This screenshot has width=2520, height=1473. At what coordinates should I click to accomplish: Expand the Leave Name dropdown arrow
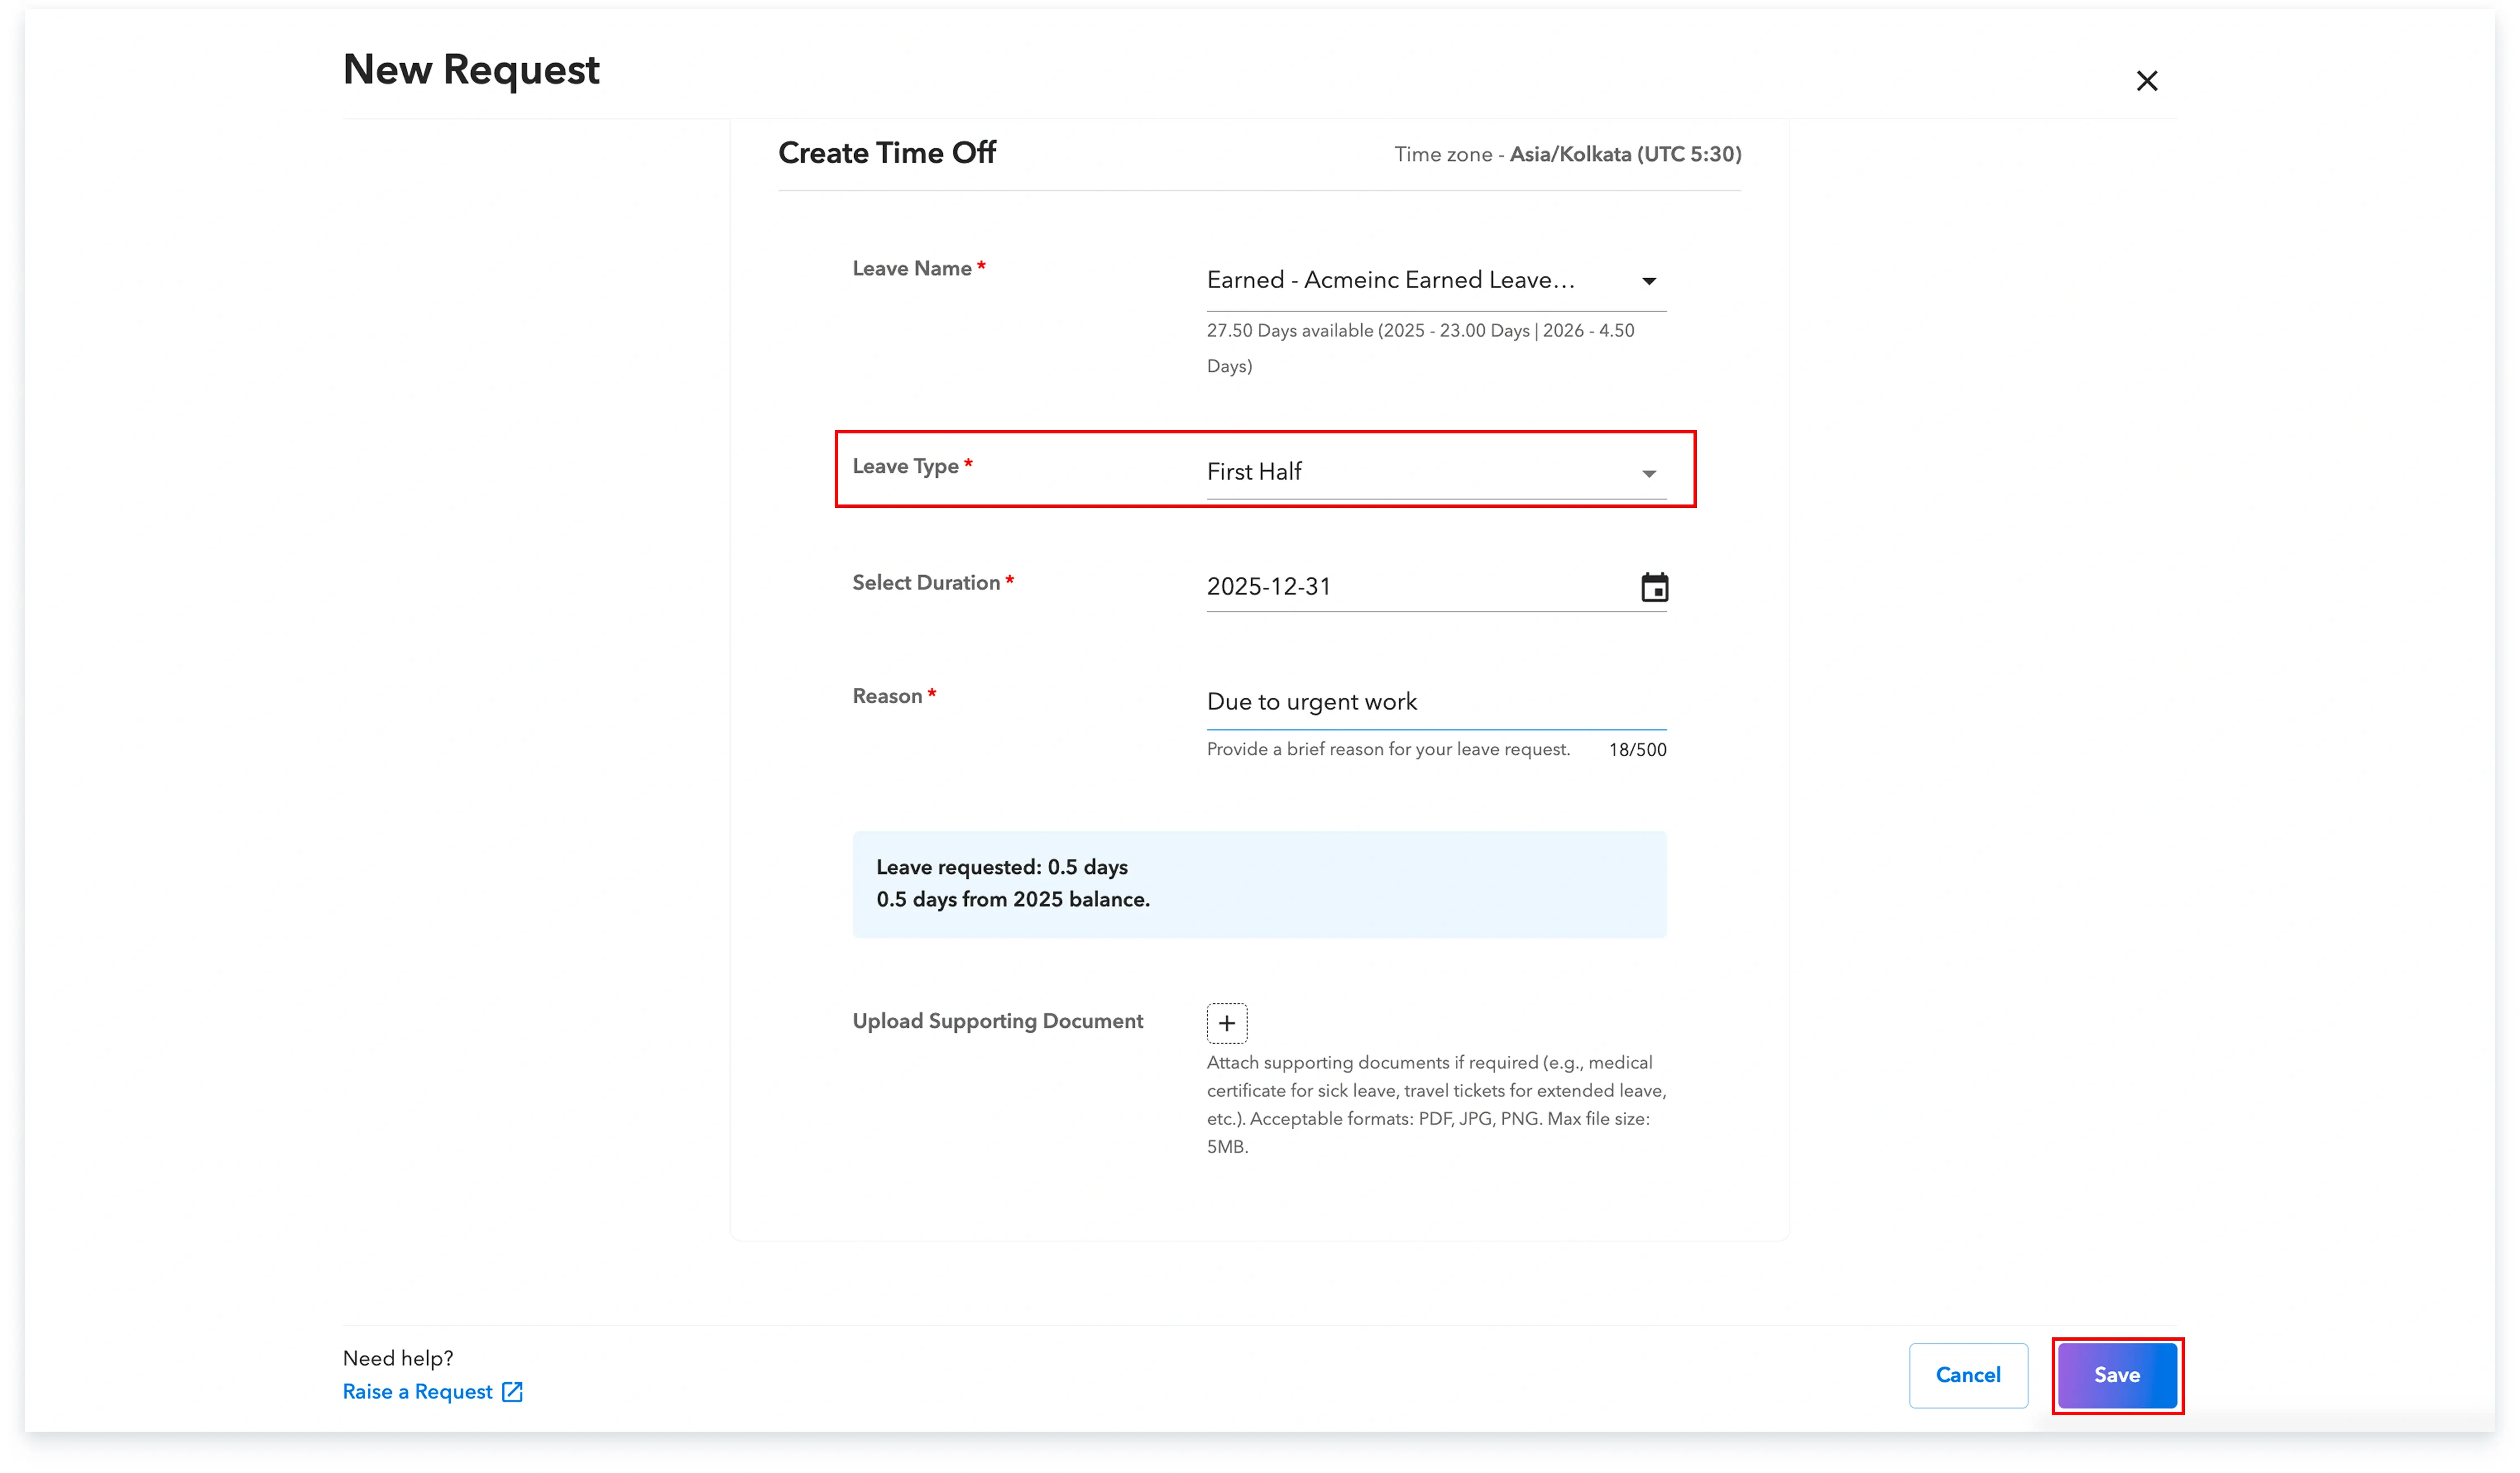pos(1648,282)
